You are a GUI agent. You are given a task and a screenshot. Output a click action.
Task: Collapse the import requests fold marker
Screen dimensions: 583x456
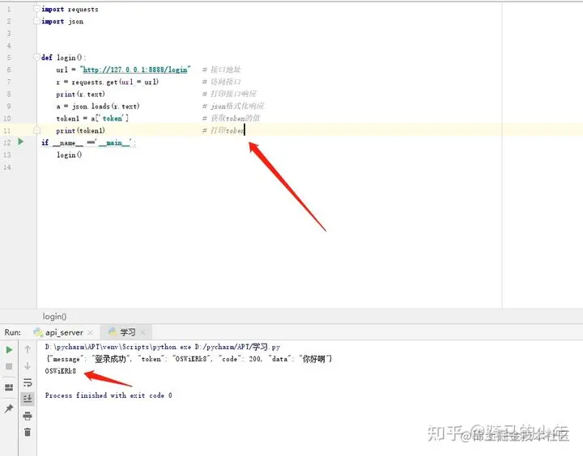pyautogui.click(x=36, y=9)
